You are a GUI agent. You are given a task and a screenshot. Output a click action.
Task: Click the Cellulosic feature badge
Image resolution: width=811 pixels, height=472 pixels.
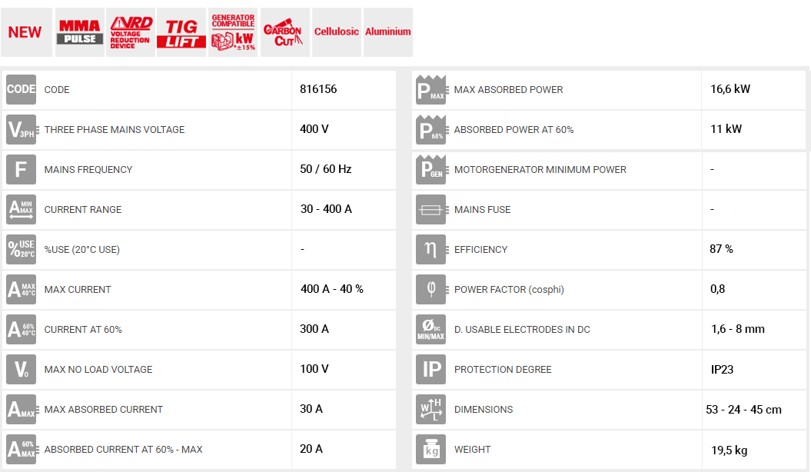[x=336, y=32]
